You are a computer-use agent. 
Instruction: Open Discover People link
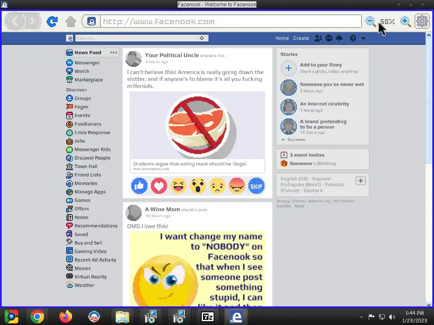tap(88, 158)
